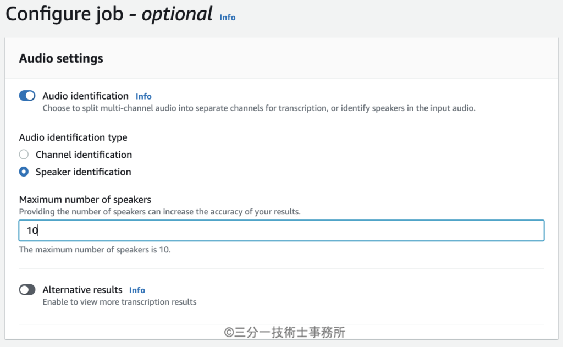Click the "Speaker identification" option label
The width and height of the screenshot is (563, 347).
point(83,172)
